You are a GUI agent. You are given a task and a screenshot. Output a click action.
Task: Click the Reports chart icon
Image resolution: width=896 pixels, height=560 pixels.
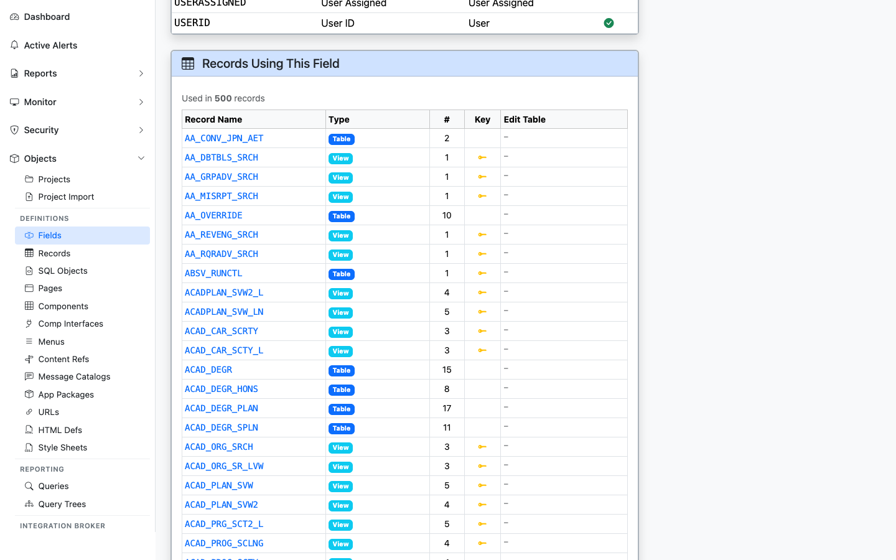pos(14,73)
